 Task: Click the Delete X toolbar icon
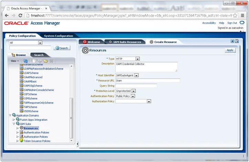51,61
